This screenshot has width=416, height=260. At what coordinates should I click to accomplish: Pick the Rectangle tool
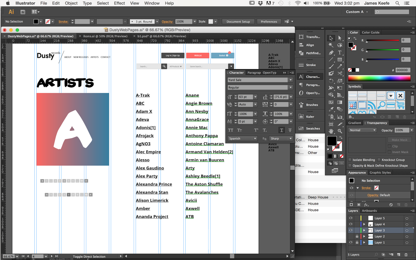pos(340,60)
